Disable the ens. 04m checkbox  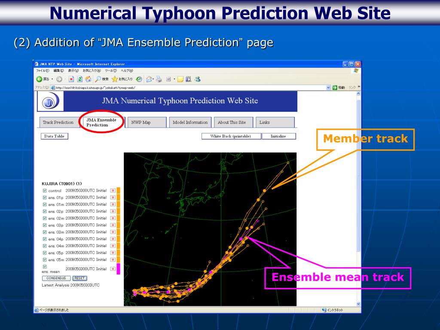coord(45,246)
